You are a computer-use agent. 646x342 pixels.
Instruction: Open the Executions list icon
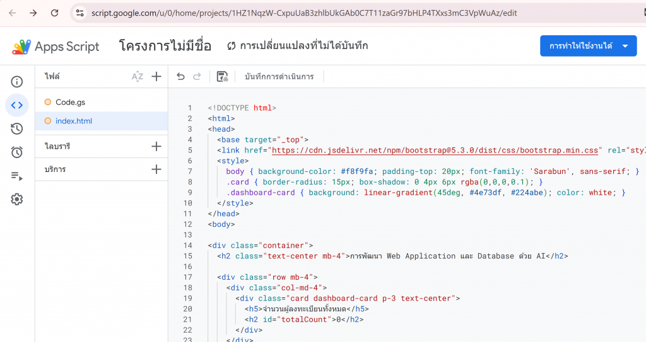(x=17, y=176)
